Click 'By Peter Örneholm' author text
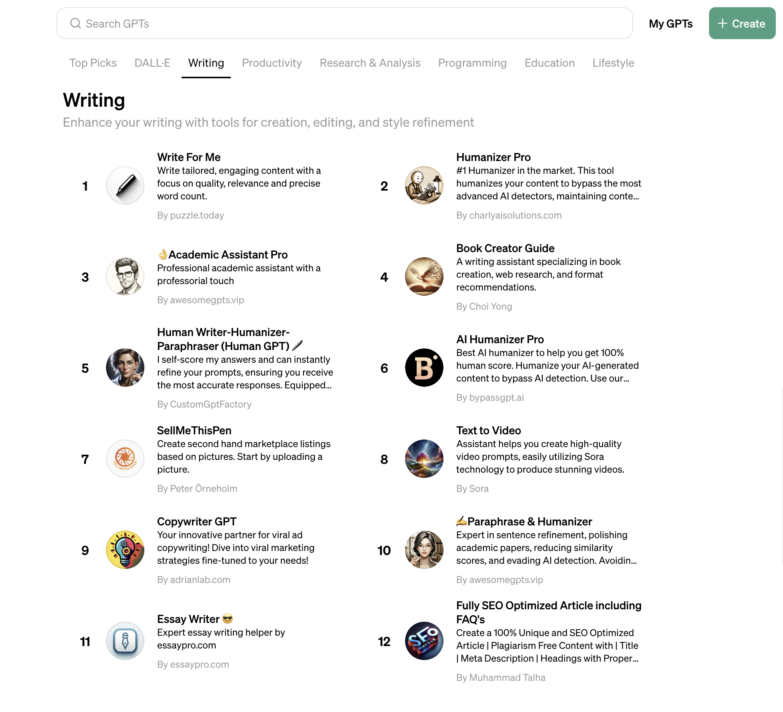The image size is (783, 712). point(197,489)
